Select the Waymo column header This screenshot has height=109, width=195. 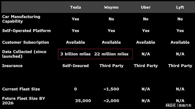click(x=111, y=7)
